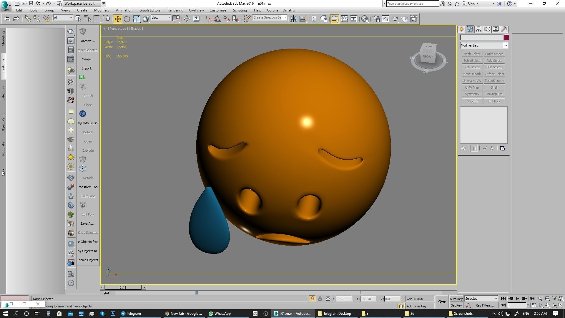
Task: Activate the Select Object arrow tool
Action: coord(78,19)
